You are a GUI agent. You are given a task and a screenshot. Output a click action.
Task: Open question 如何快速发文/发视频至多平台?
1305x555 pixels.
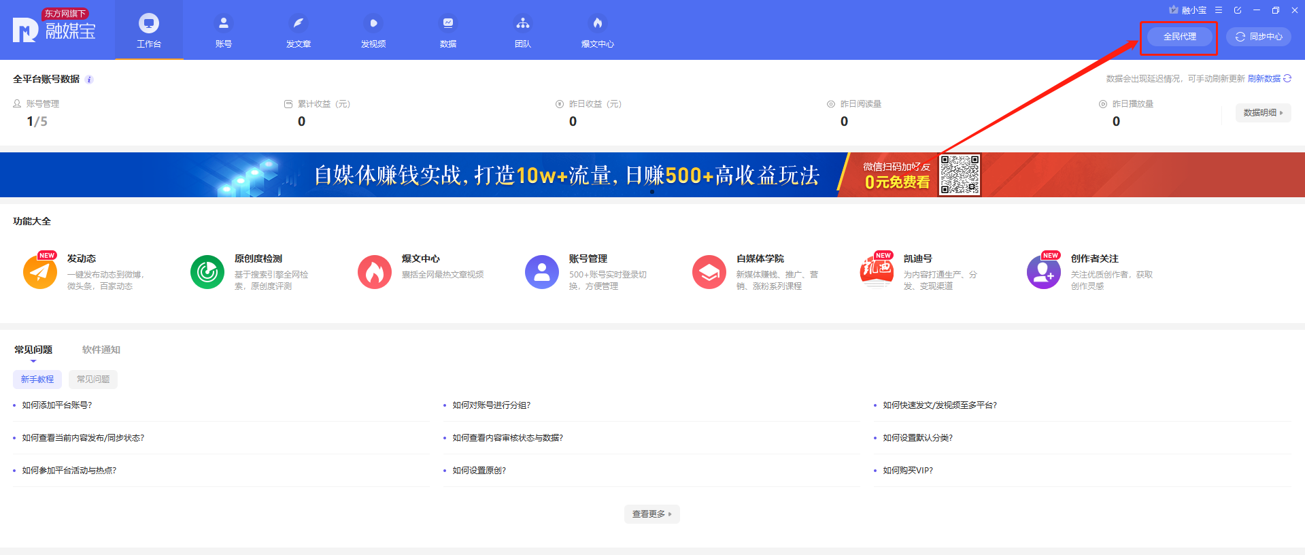(x=940, y=405)
